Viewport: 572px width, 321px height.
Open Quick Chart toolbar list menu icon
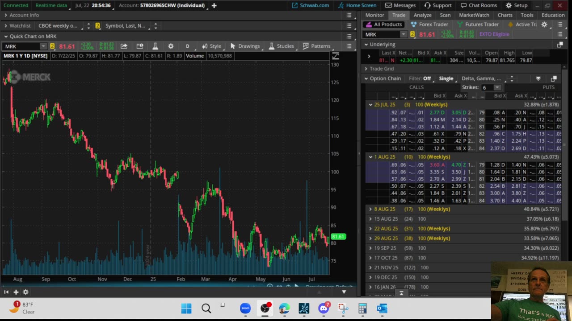pyautogui.click(x=349, y=46)
